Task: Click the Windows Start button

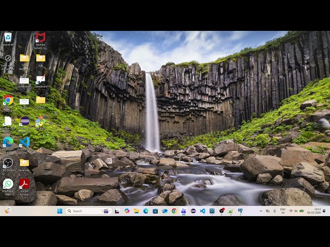Action: point(59,211)
